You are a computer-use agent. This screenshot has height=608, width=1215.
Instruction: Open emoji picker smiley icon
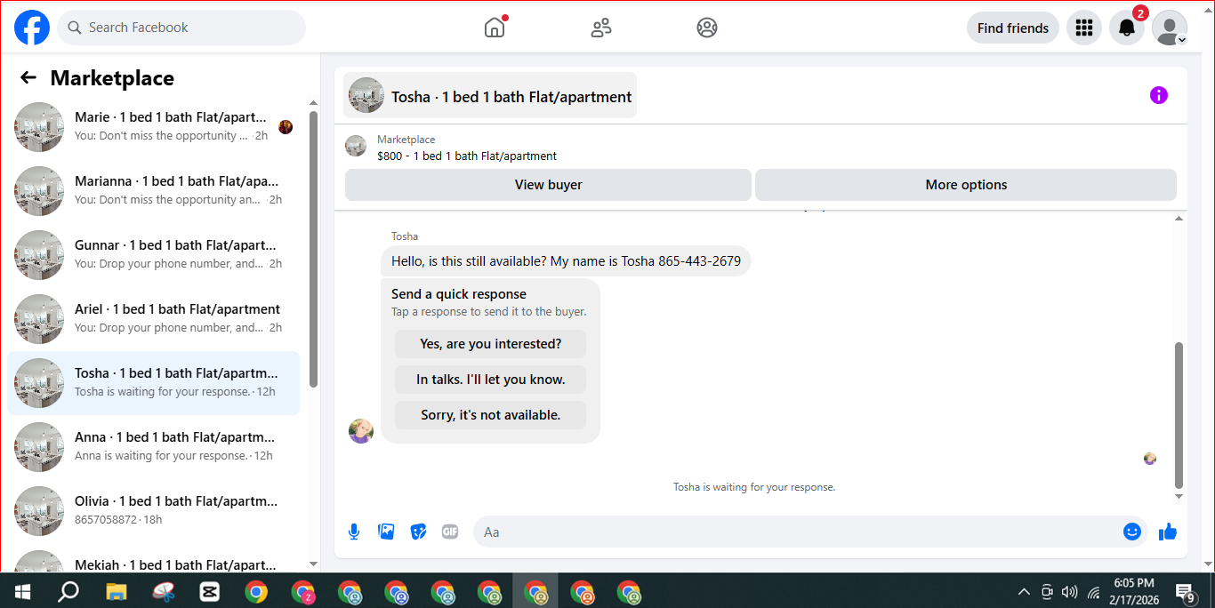point(1131,532)
